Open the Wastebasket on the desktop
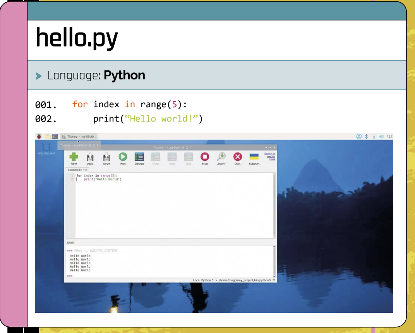 tap(46, 148)
